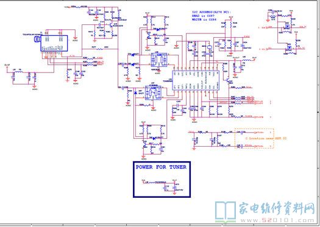Click the upper SAW filter block
Screen dimensions: 320x227
coord(158,60)
